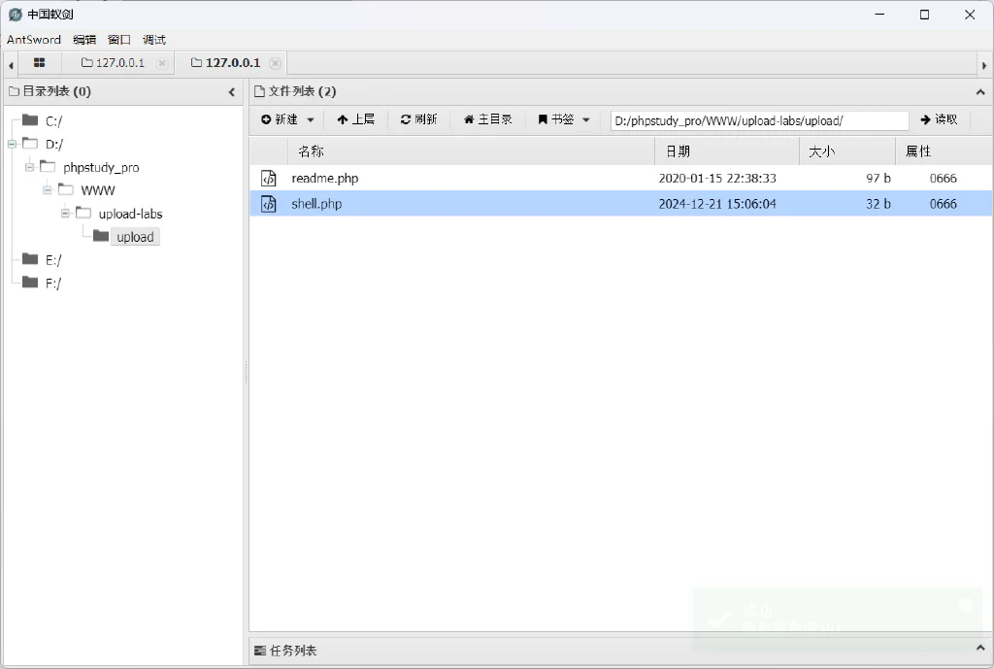
Task: Select WWW folder in tree
Action: [98, 190]
